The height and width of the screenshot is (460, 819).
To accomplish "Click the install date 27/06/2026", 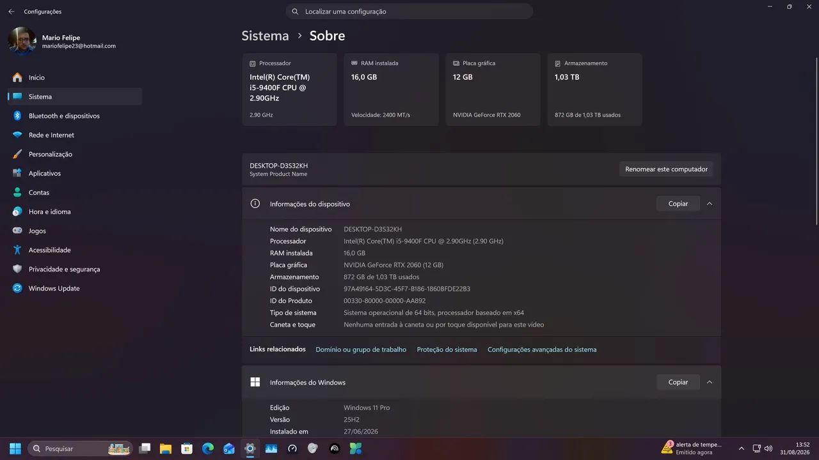I will tap(361, 432).
